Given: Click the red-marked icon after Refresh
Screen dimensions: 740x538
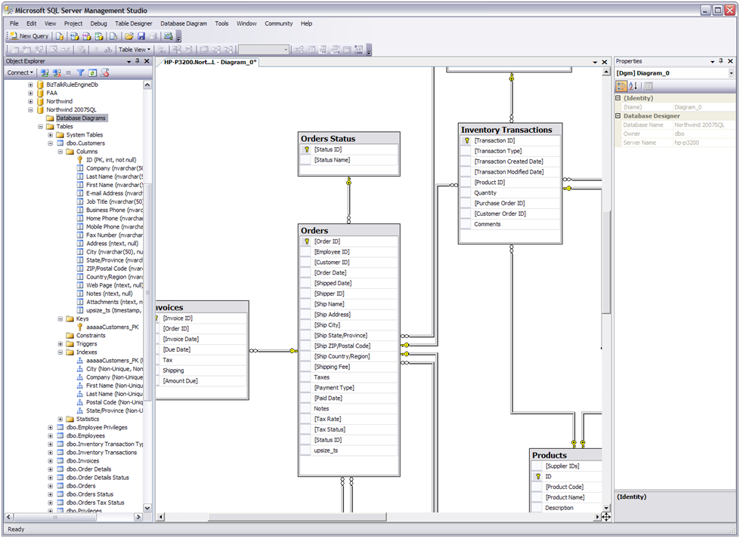Looking at the screenshot, I should pyautogui.click(x=105, y=72).
